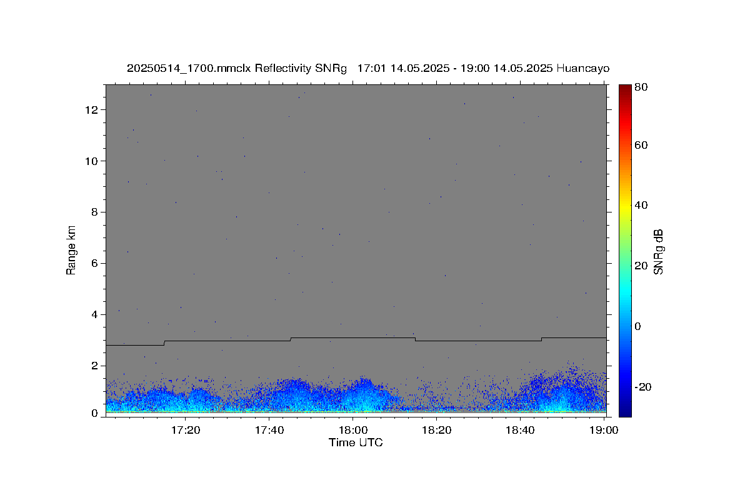750x500 pixels.
Task: Click the colorbar value '-20'
Action: (x=642, y=387)
